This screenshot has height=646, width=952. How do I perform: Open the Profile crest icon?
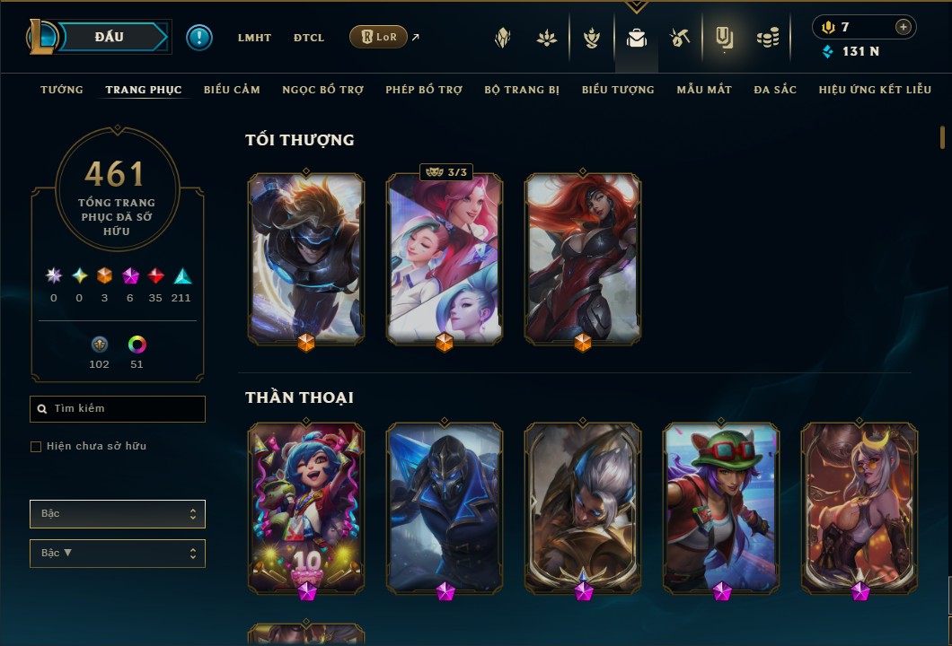click(503, 39)
